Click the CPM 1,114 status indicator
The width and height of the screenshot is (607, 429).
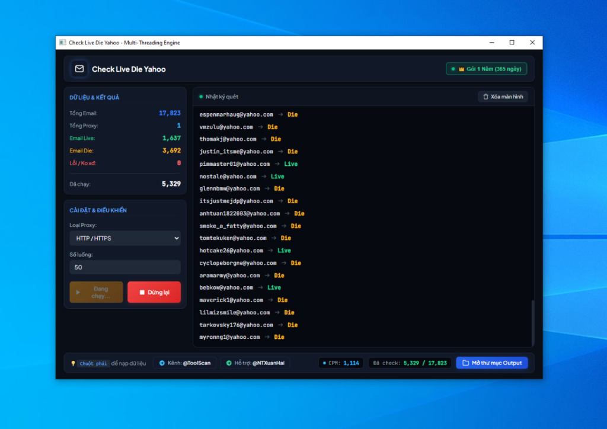click(x=341, y=363)
